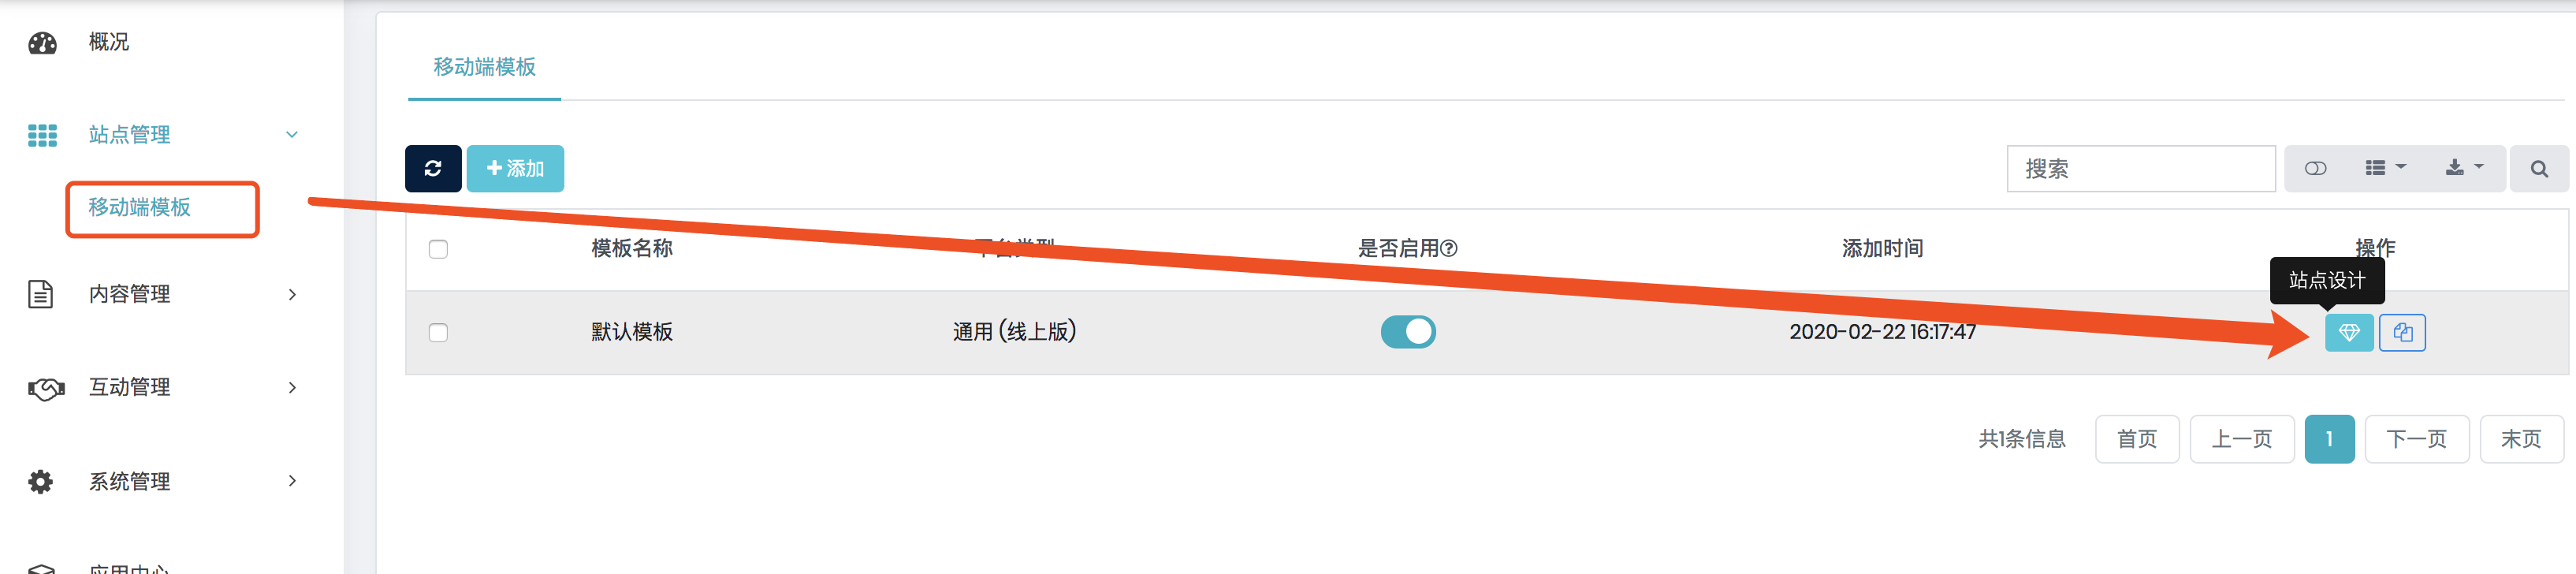Disable the 默认模板 enabled switch
Viewport: 2576px width, 574px height.
coord(1407,332)
